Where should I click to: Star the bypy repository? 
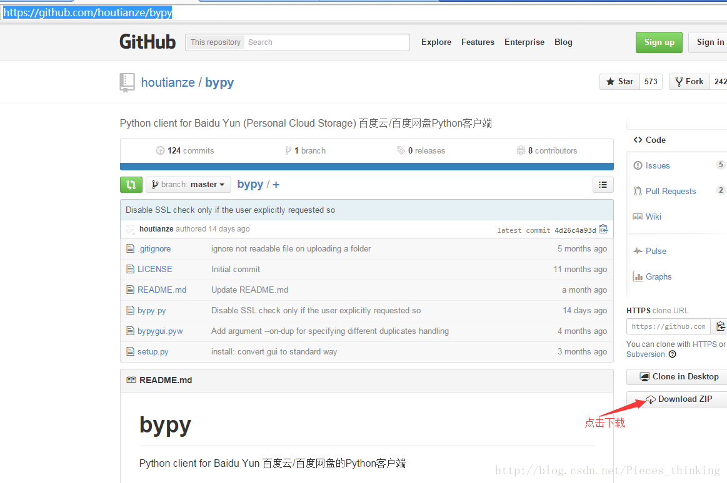click(619, 82)
